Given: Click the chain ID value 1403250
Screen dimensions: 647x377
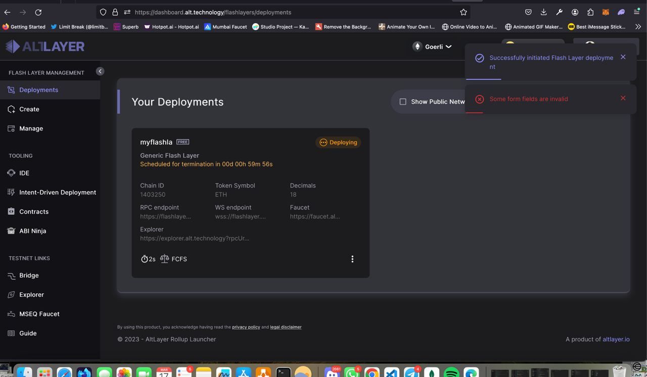Looking at the screenshot, I should pos(153,194).
